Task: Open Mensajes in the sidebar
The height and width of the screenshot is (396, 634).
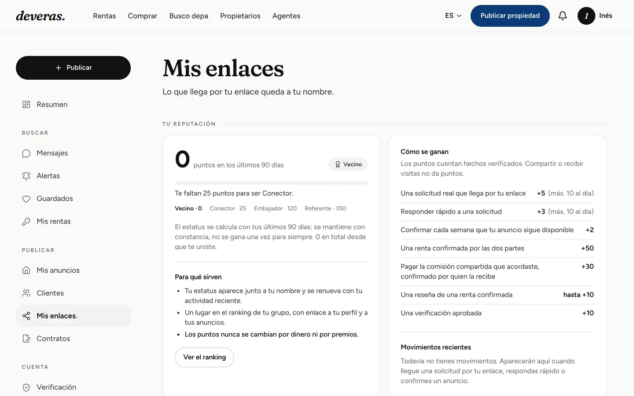Action: (73, 153)
